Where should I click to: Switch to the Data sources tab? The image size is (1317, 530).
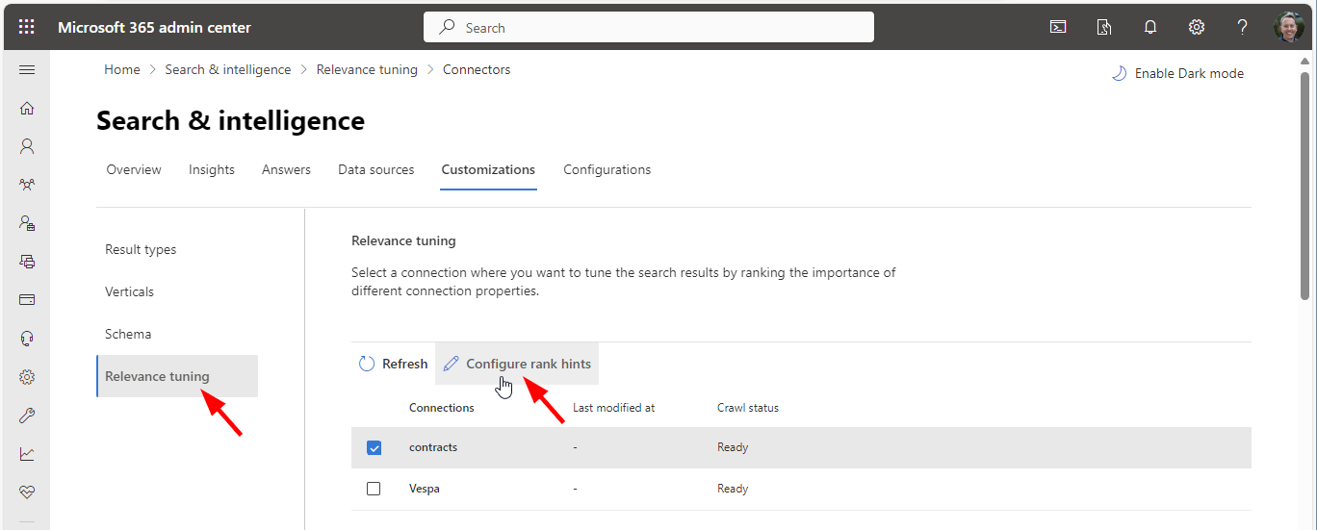pyautogui.click(x=376, y=169)
